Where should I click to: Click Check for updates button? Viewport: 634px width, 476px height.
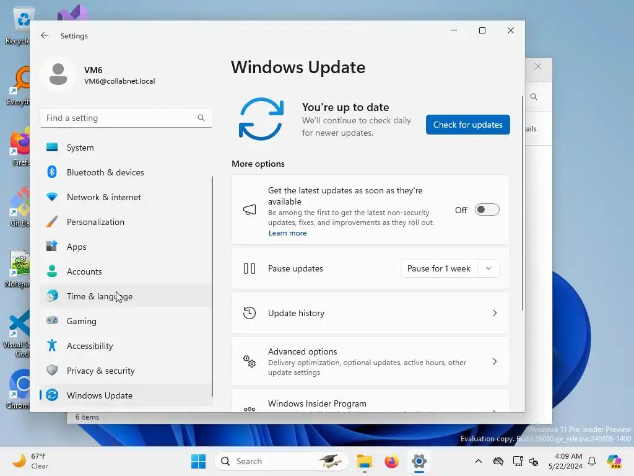click(x=468, y=125)
